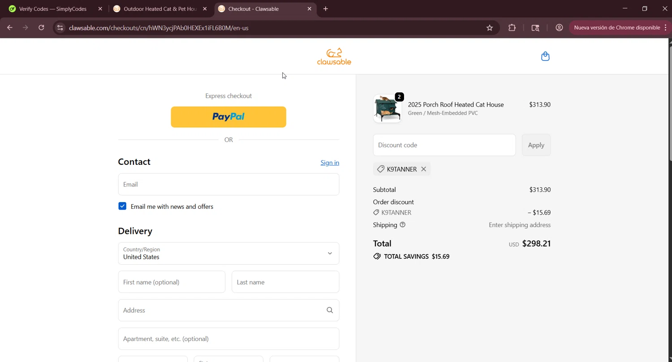Viewport: 672px width, 362px height.
Task: Pay with the PayPal express button
Action: click(x=228, y=117)
